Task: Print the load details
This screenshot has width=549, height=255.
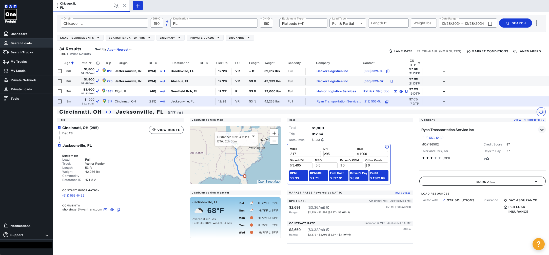Action: click(541, 112)
